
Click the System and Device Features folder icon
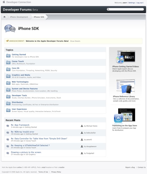[x=8, y=90]
